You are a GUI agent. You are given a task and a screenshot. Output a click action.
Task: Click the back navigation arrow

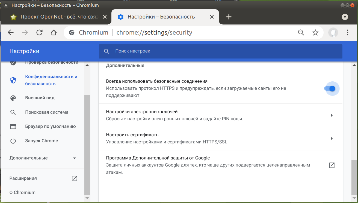(x=11, y=33)
